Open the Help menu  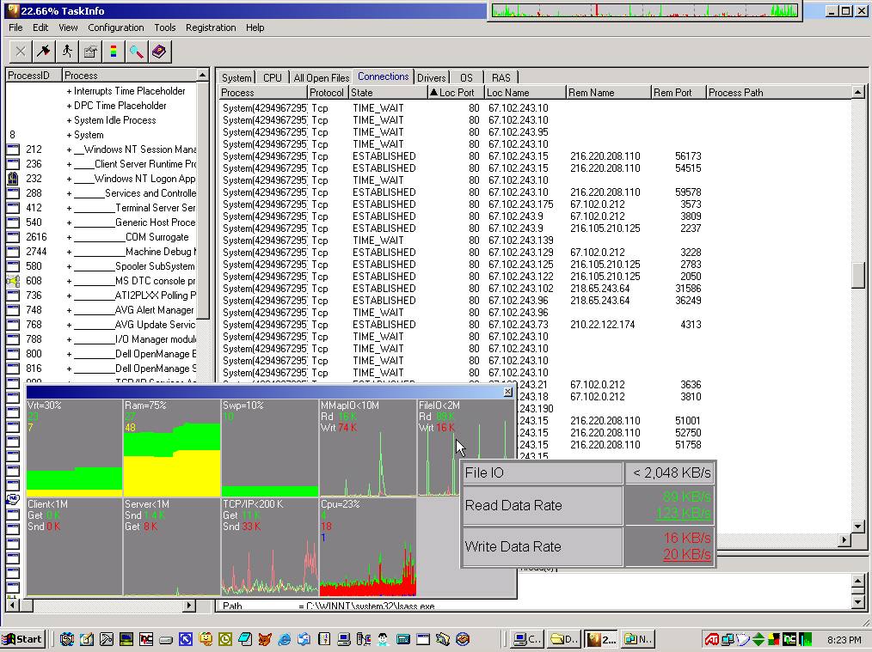pos(255,27)
